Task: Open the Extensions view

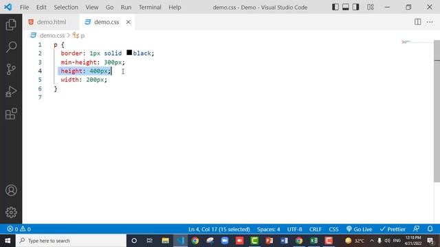Action: (11, 114)
